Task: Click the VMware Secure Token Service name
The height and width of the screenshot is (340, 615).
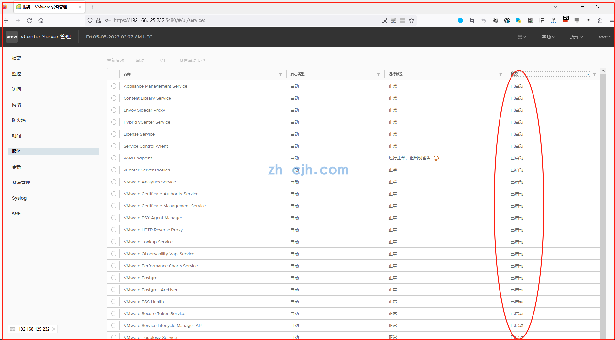Action: 154,313
